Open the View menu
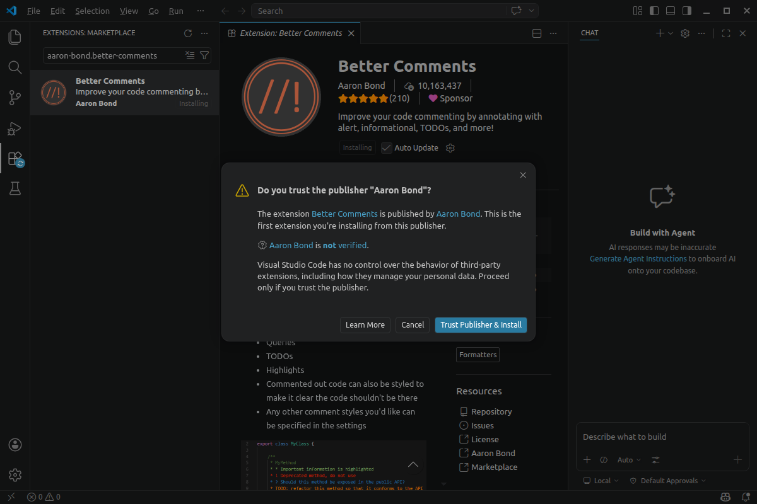 pyautogui.click(x=129, y=11)
